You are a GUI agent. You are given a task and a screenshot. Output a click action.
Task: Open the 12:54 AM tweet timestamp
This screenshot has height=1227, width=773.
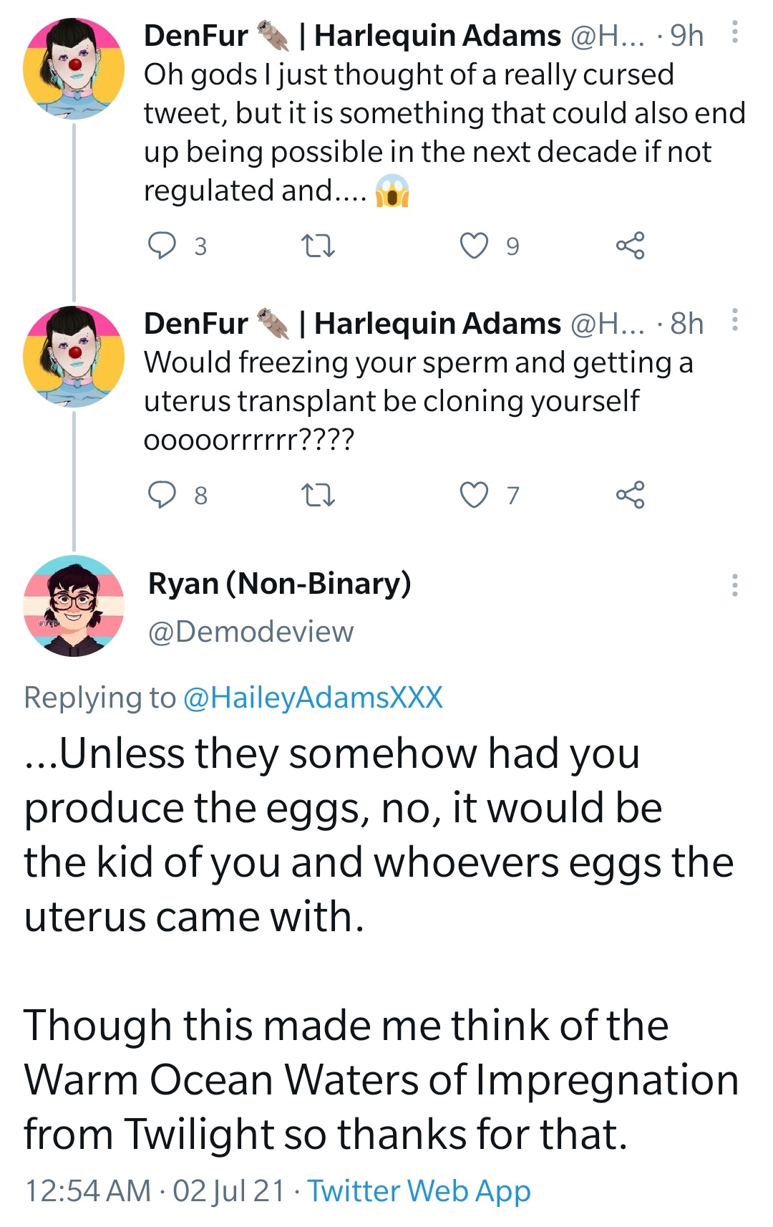click(155, 1190)
